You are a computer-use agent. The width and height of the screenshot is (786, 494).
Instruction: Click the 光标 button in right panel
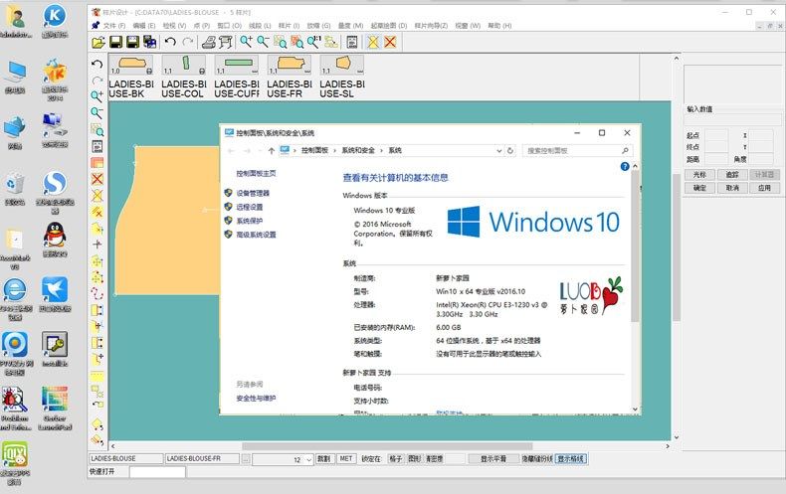click(699, 174)
